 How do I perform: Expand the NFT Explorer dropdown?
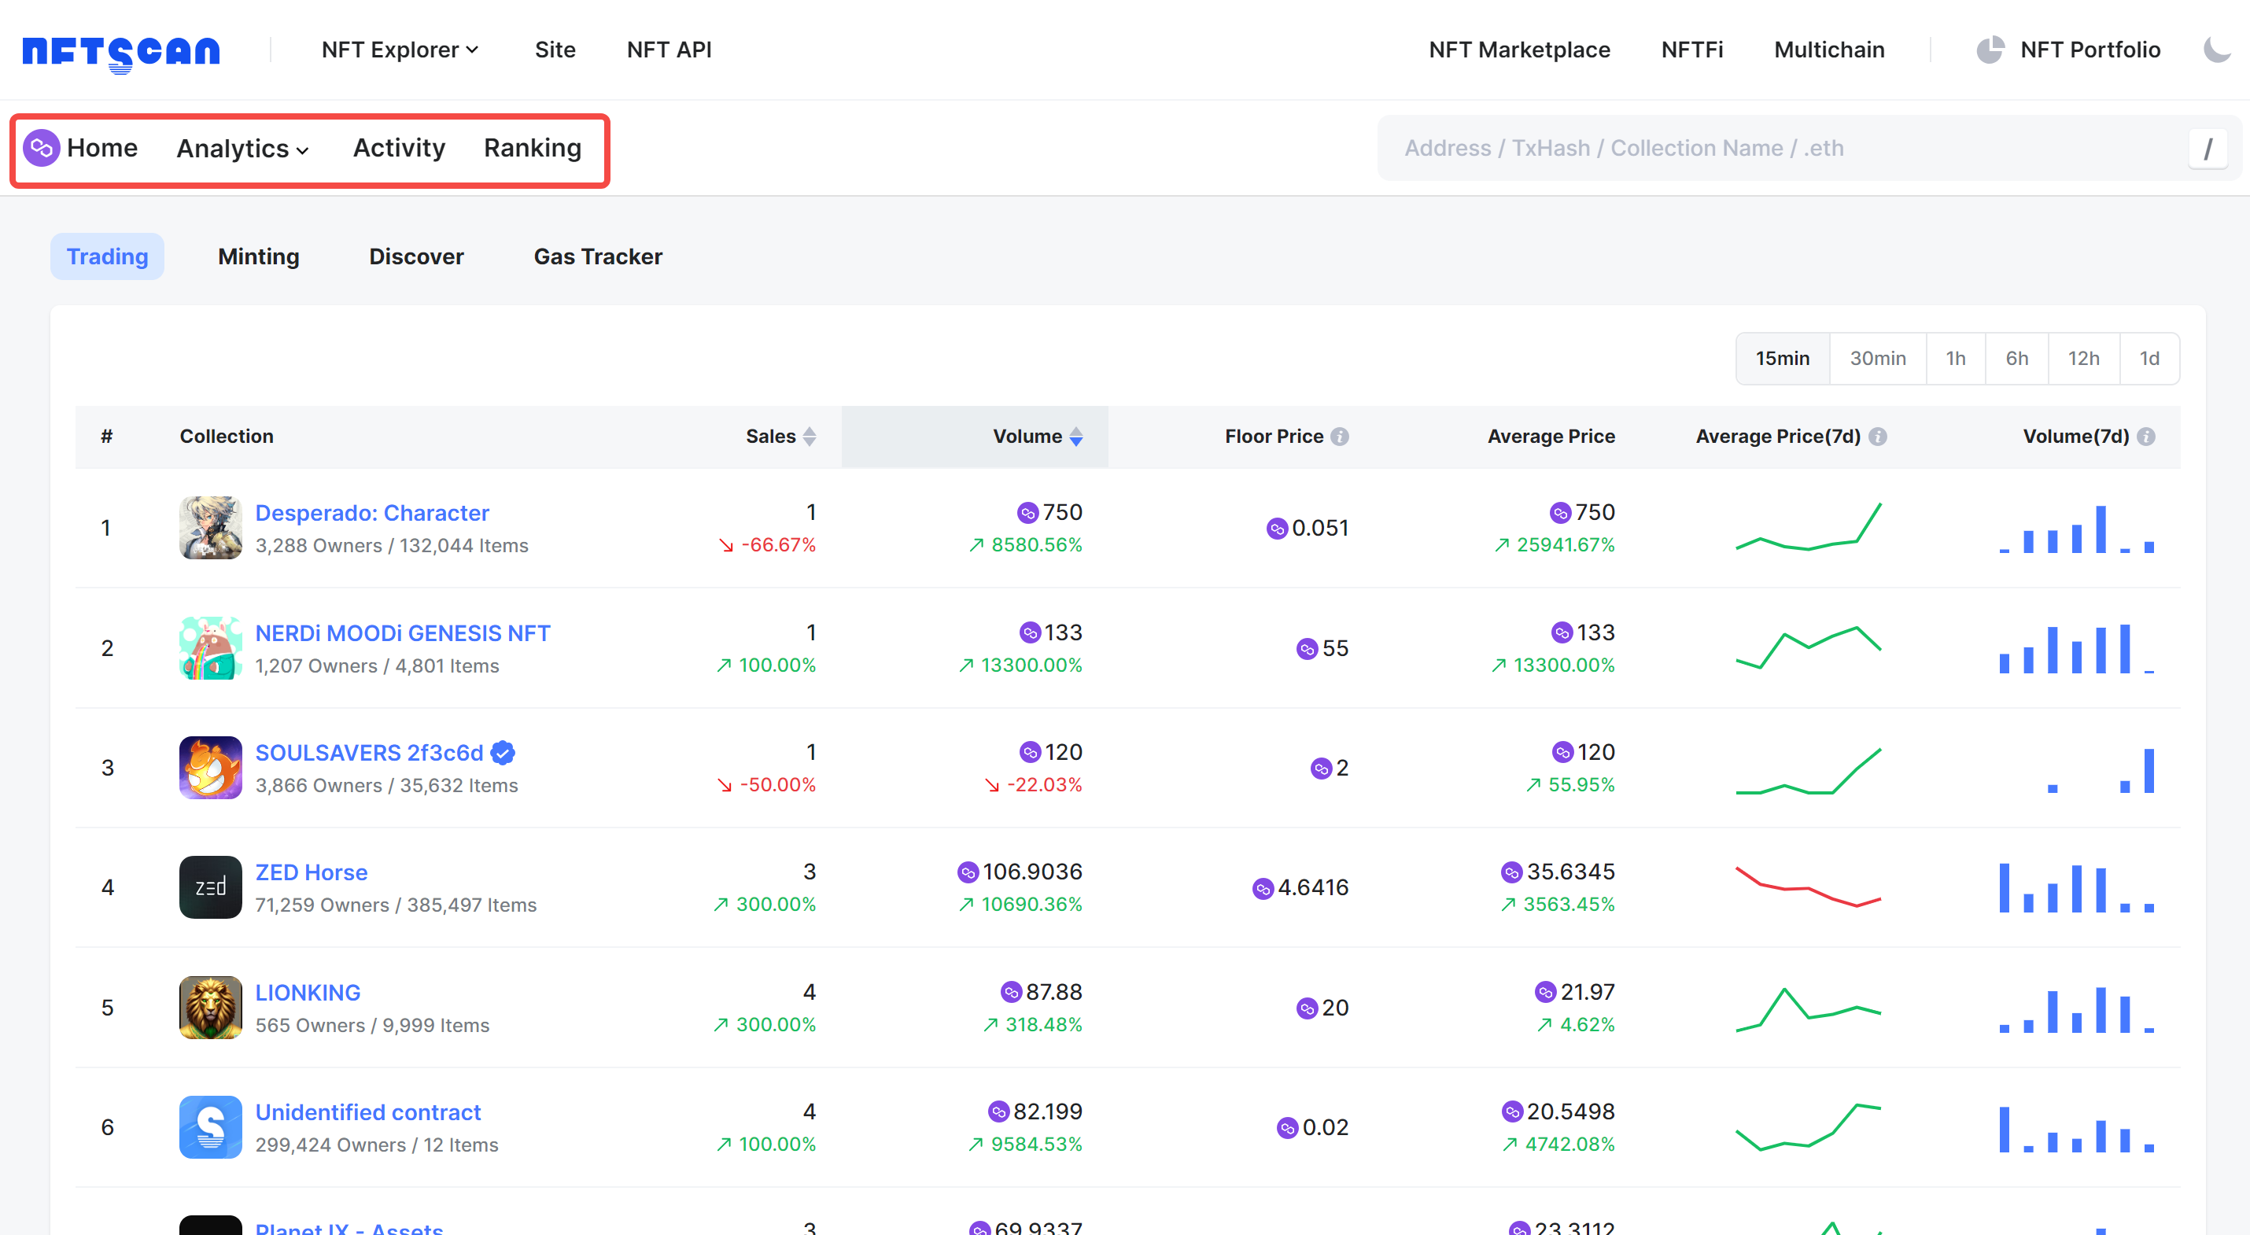(400, 50)
